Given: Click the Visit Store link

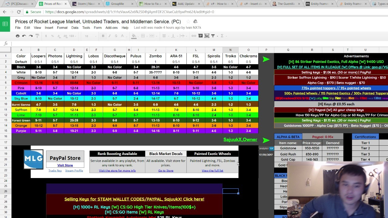Looking at the screenshot, I should [x=65, y=165].
